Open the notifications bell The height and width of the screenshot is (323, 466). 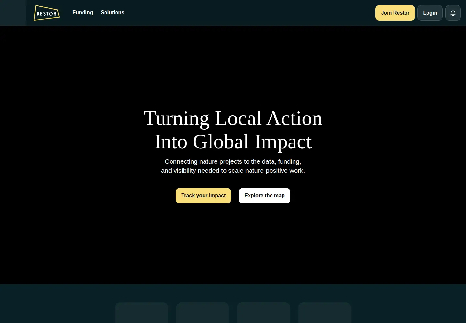point(453,13)
